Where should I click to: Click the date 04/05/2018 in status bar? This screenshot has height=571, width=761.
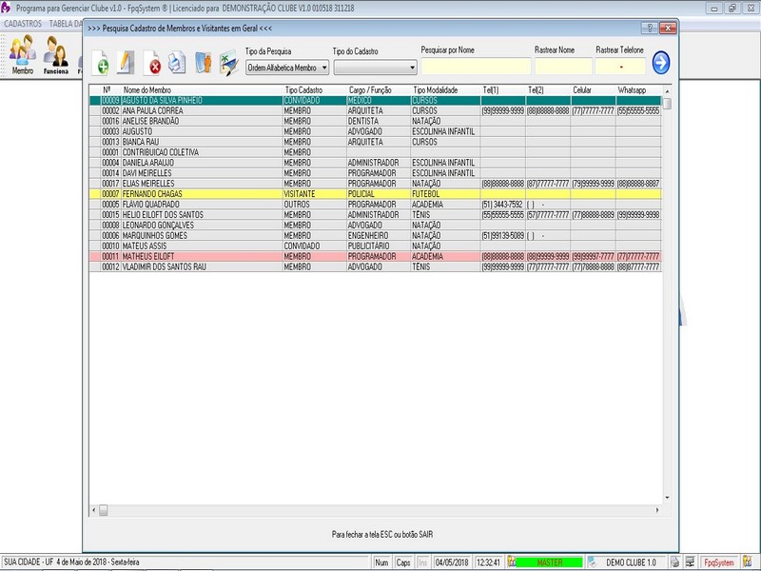[x=452, y=562]
